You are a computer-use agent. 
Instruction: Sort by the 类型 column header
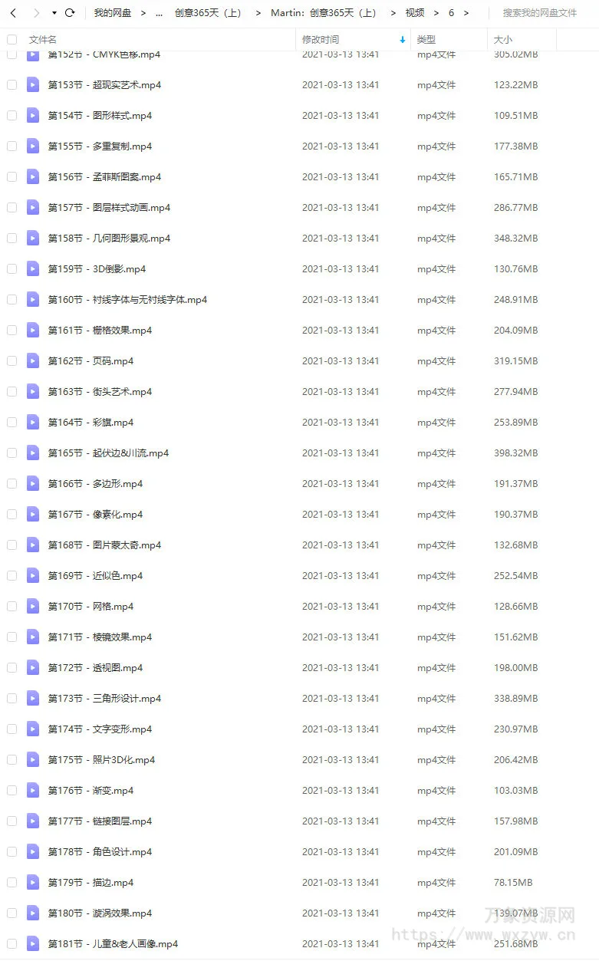[x=426, y=39]
